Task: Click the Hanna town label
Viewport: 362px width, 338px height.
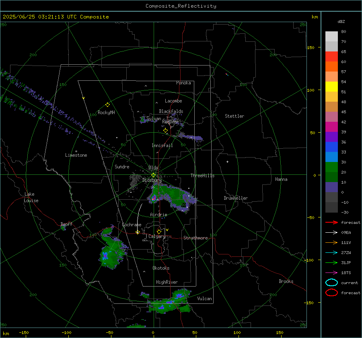Action: click(x=281, y=179)
